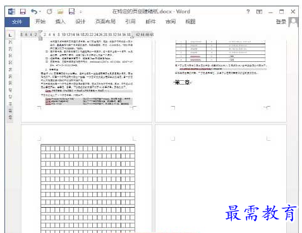Minimize the Word window

[270, 12]
